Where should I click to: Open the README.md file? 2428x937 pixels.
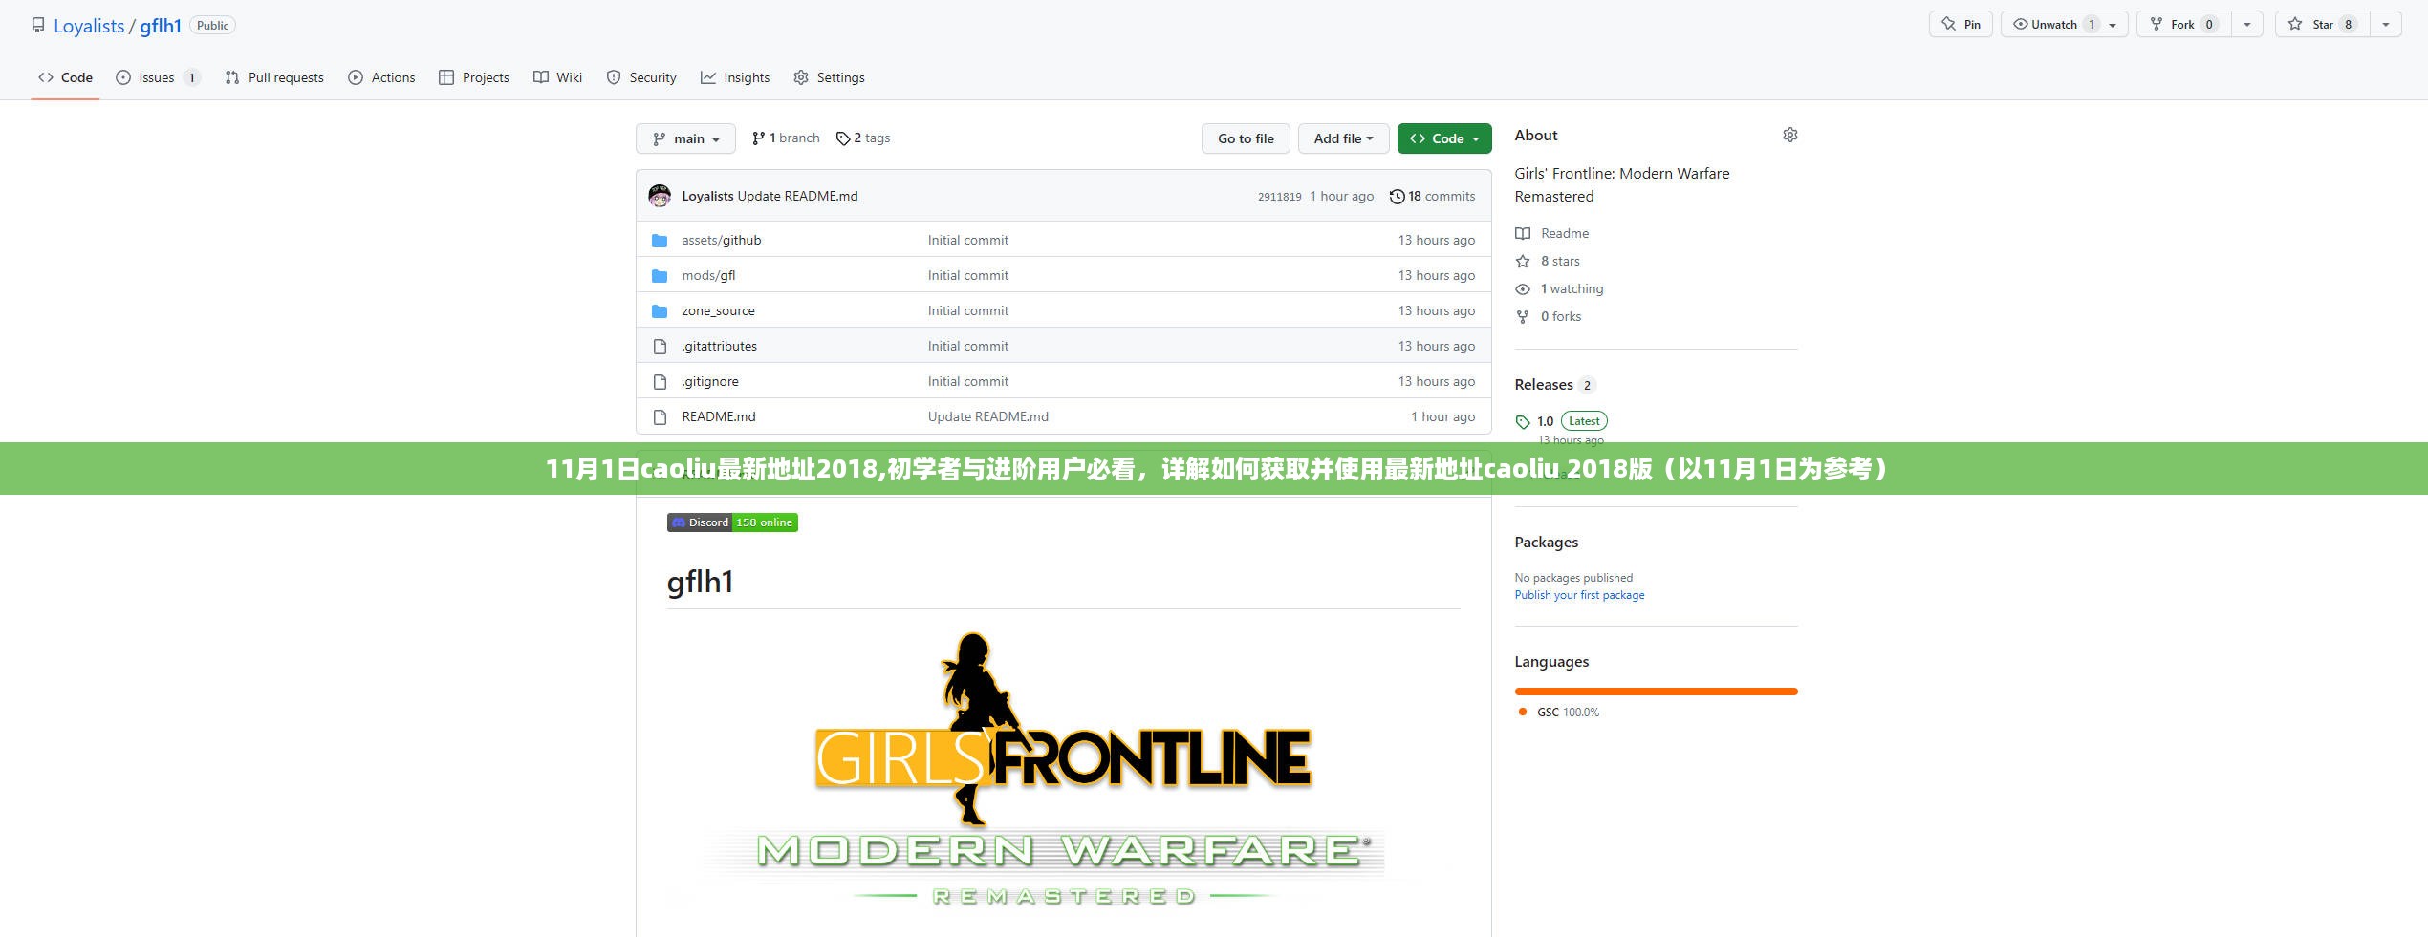point(718,416)
